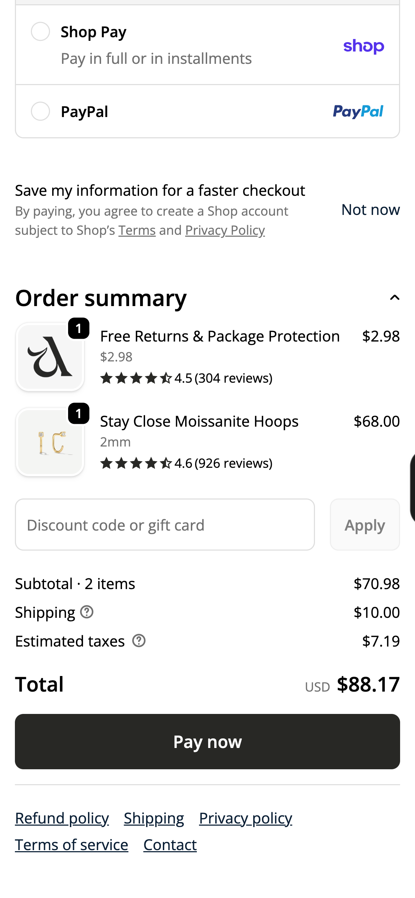Image resolution: width=415 pixels, height=898 pixels.
Task: Click the discount code input field
Action: tap(165, 525)
